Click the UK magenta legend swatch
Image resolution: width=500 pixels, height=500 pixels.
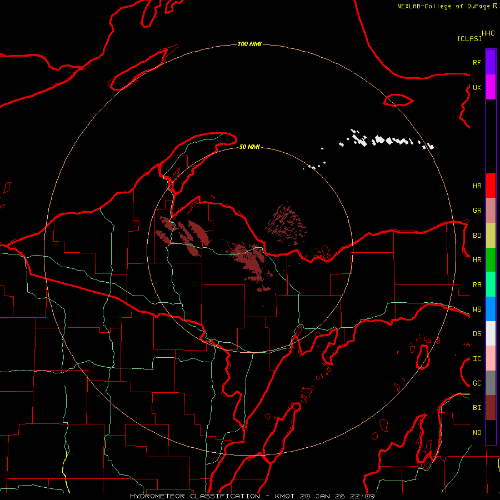tap(491, 87)
